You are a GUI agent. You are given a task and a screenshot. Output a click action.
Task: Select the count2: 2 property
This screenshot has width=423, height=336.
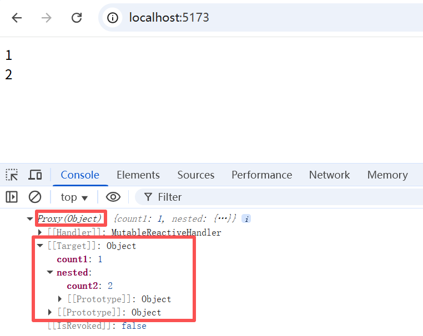pos(89,286)
